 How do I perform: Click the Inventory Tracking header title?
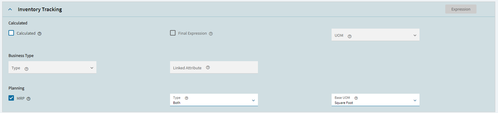(x=40, y=9)
